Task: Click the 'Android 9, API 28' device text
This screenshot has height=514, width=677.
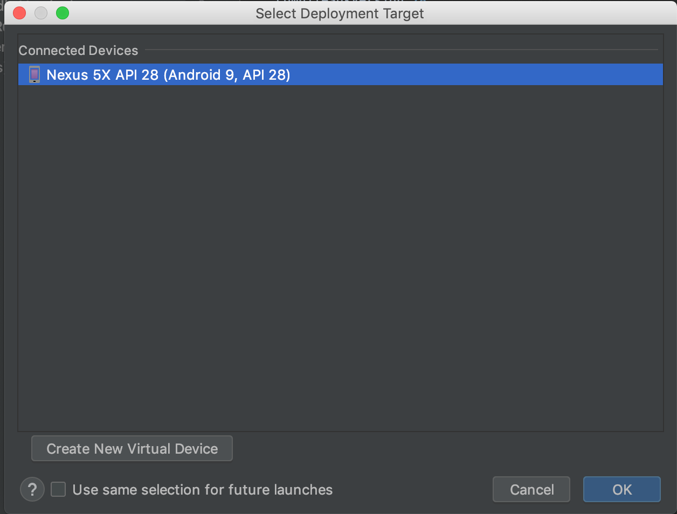Action: coord(227,74)
